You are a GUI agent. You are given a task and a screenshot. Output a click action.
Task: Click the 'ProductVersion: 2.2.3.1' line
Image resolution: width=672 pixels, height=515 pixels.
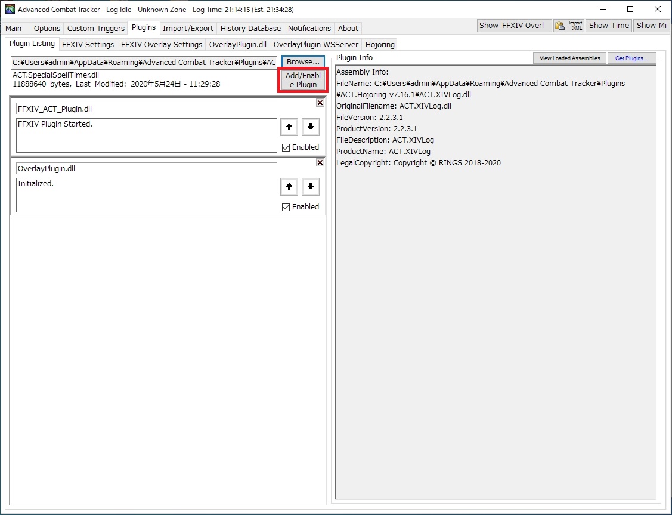point(377,129)
